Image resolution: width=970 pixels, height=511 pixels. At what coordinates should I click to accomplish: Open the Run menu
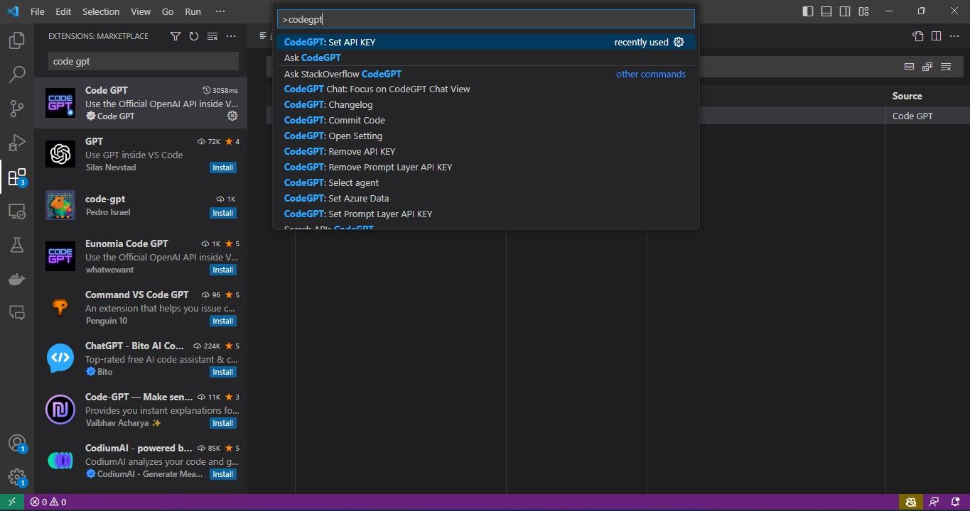(x=192, y=11)
